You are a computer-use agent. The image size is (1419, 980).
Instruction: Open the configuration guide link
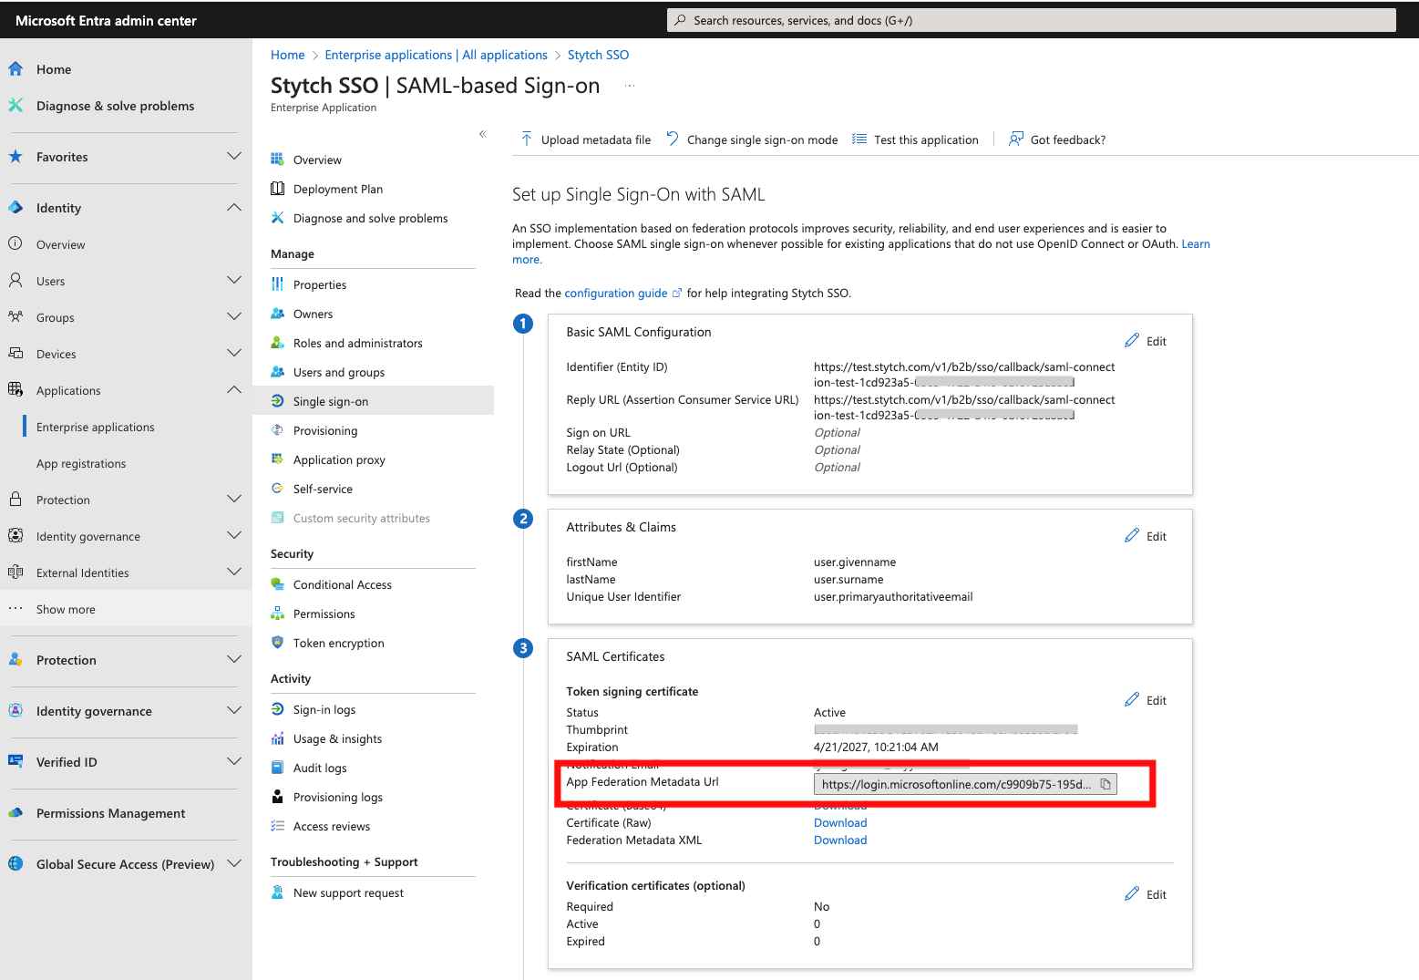[616, 294]
